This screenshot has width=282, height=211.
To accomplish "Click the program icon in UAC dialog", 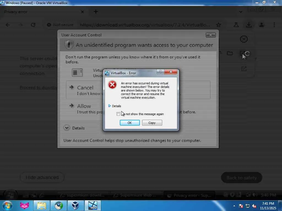I will click(x=77, y=73).
